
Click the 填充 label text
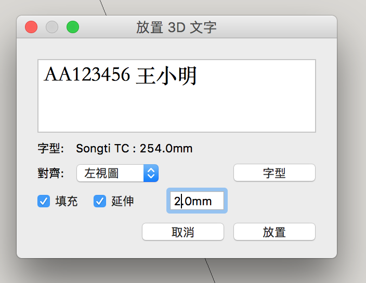coord(67,201)
